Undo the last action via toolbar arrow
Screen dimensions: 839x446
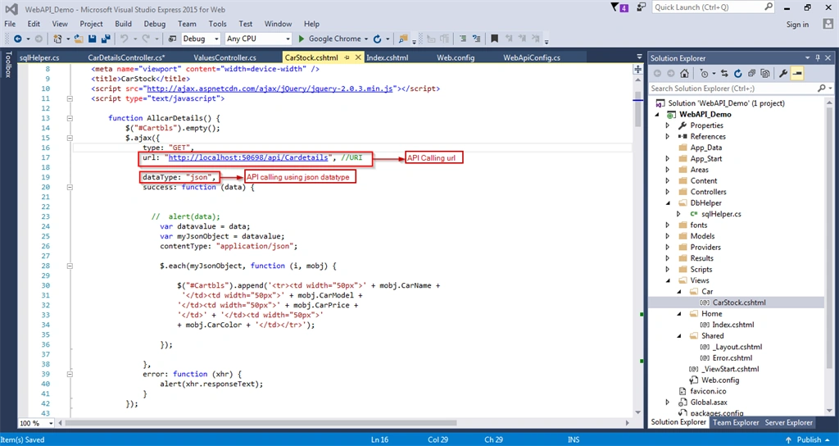tap(125, 39)
